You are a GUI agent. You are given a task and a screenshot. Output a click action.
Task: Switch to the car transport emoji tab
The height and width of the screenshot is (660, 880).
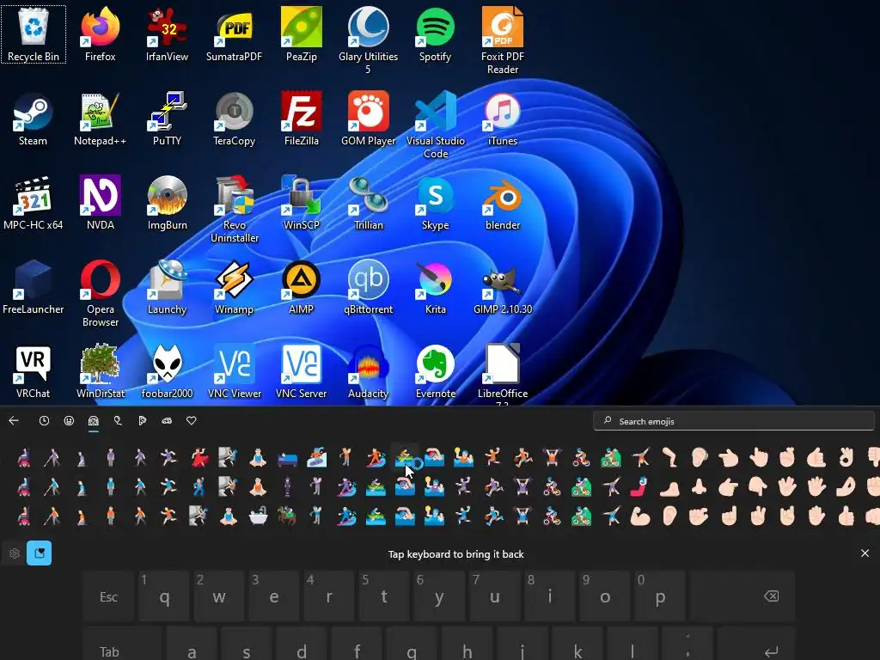(167, 420)
